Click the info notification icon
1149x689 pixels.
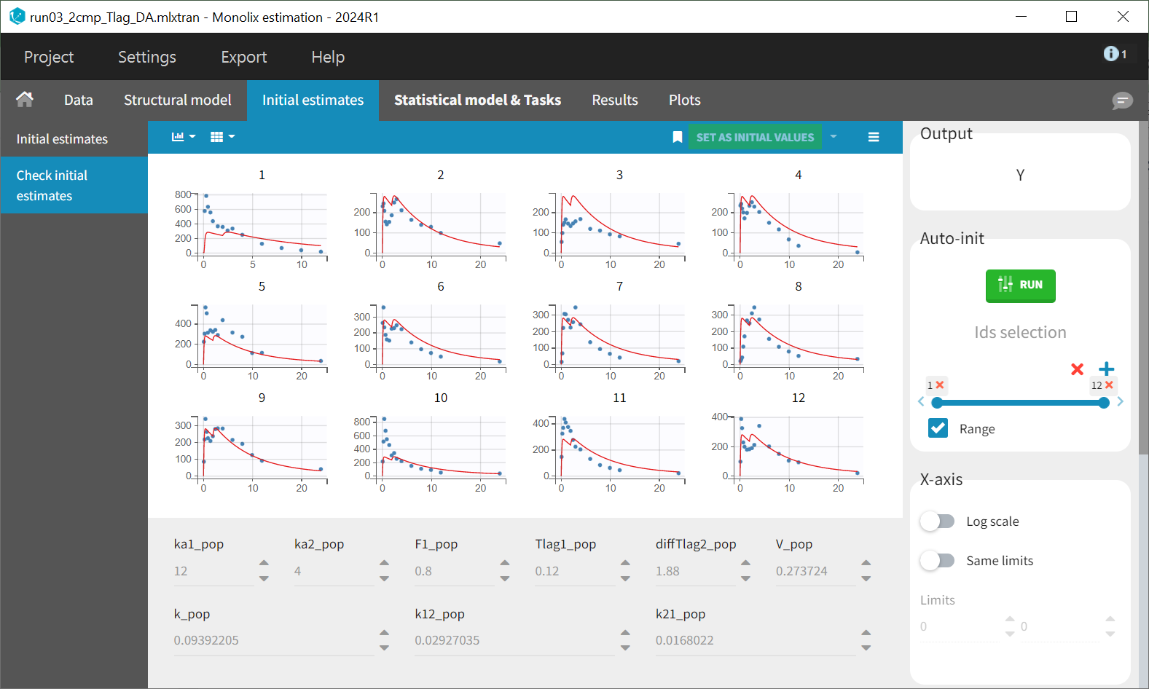tap(1111, 54)
